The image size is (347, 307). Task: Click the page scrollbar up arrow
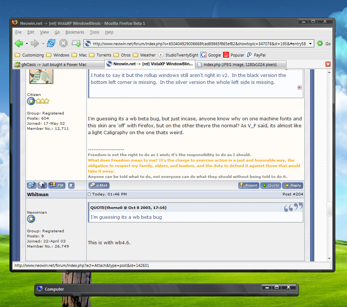pyautogui.click(x=329, y=73)
